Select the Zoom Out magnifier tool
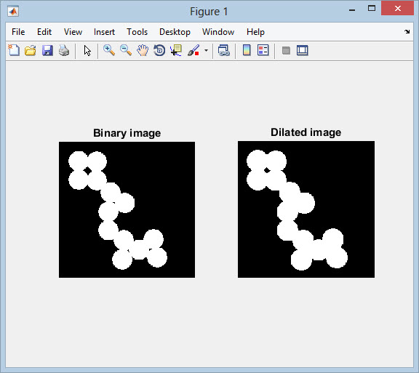The width and height of the screenshot is (419, 373). tap(126, 50)
